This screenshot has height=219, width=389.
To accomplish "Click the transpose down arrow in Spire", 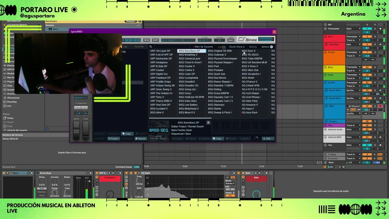I will point(77,107).
